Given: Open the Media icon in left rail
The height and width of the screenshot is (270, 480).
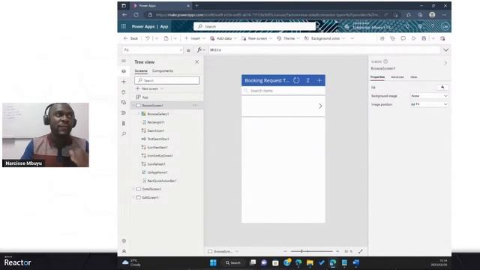Looking at the screenshot, I should pos(124,103).
